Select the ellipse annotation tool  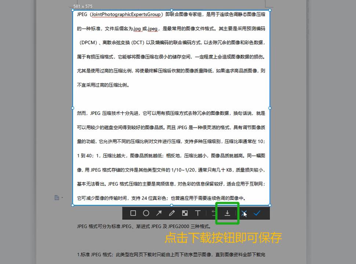tap(146, 213)
